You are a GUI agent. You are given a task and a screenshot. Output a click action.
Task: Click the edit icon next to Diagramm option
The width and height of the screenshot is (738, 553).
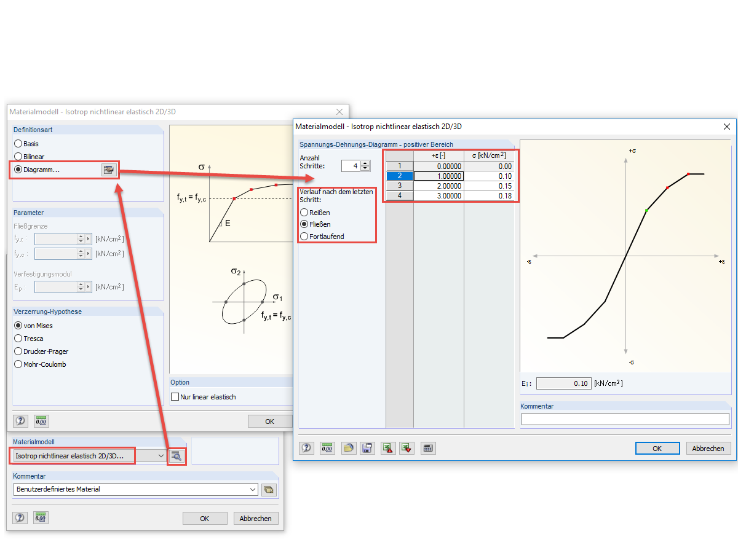(109, 170)
